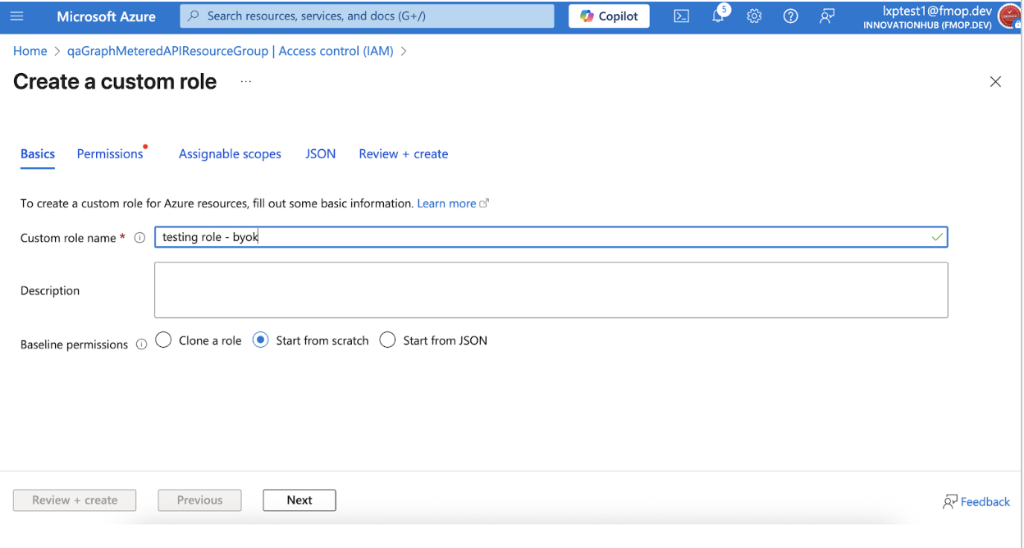The image size is (1024, 548).
Task: Click the account avatar picture
Action: tap(1009, 16)
